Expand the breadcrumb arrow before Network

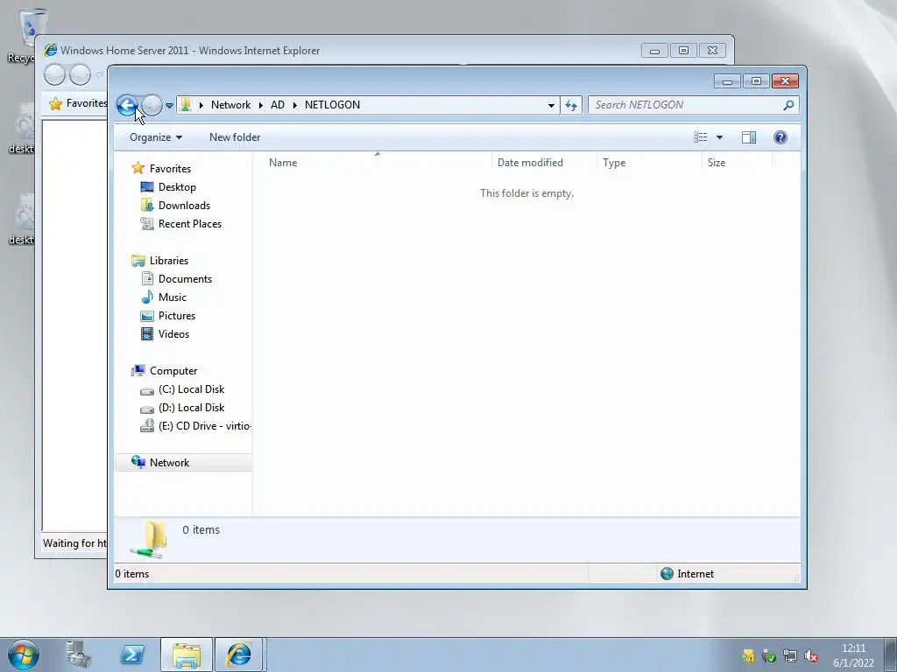pyautogui.click(x=201, y=105)
